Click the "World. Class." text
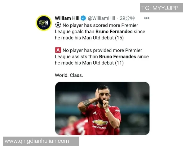 point(69,75)
